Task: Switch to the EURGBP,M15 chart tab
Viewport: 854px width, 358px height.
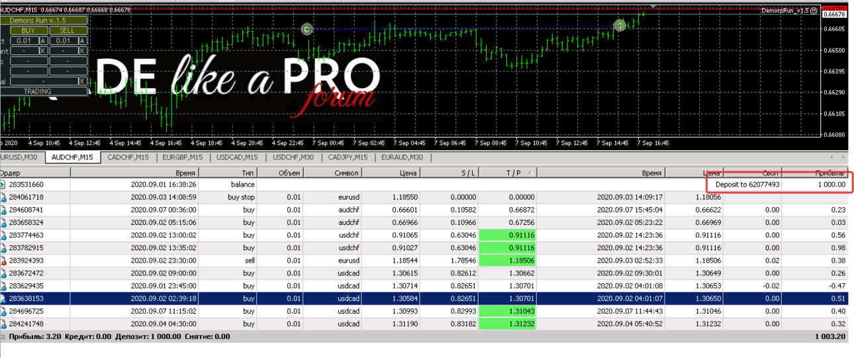Action: click(183, 157)
